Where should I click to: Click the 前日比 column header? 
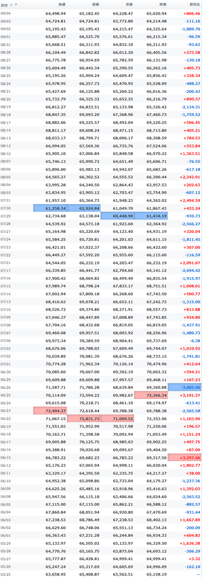click(194, 5)
